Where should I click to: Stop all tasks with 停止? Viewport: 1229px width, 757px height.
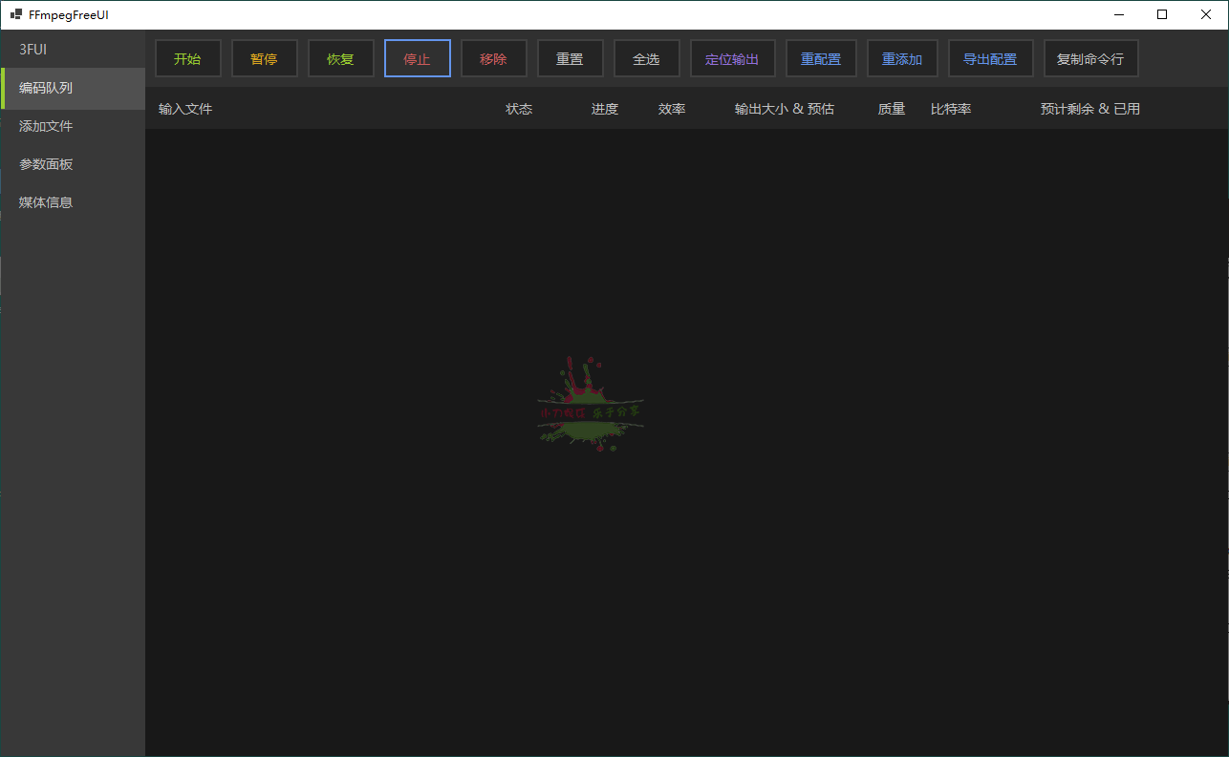coord(417,58)
